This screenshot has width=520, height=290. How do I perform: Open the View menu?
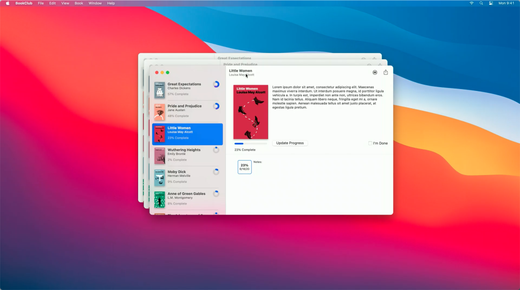65,3
